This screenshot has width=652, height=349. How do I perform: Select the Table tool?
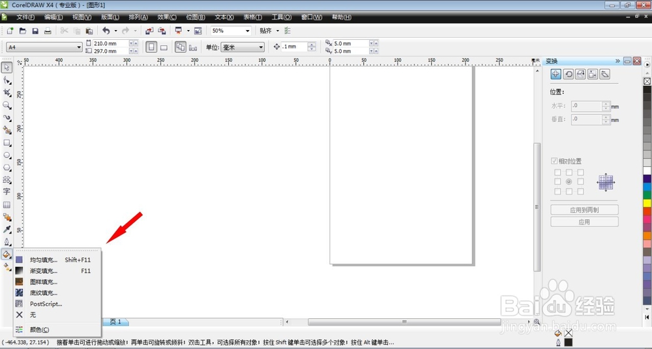coord(7,205)
